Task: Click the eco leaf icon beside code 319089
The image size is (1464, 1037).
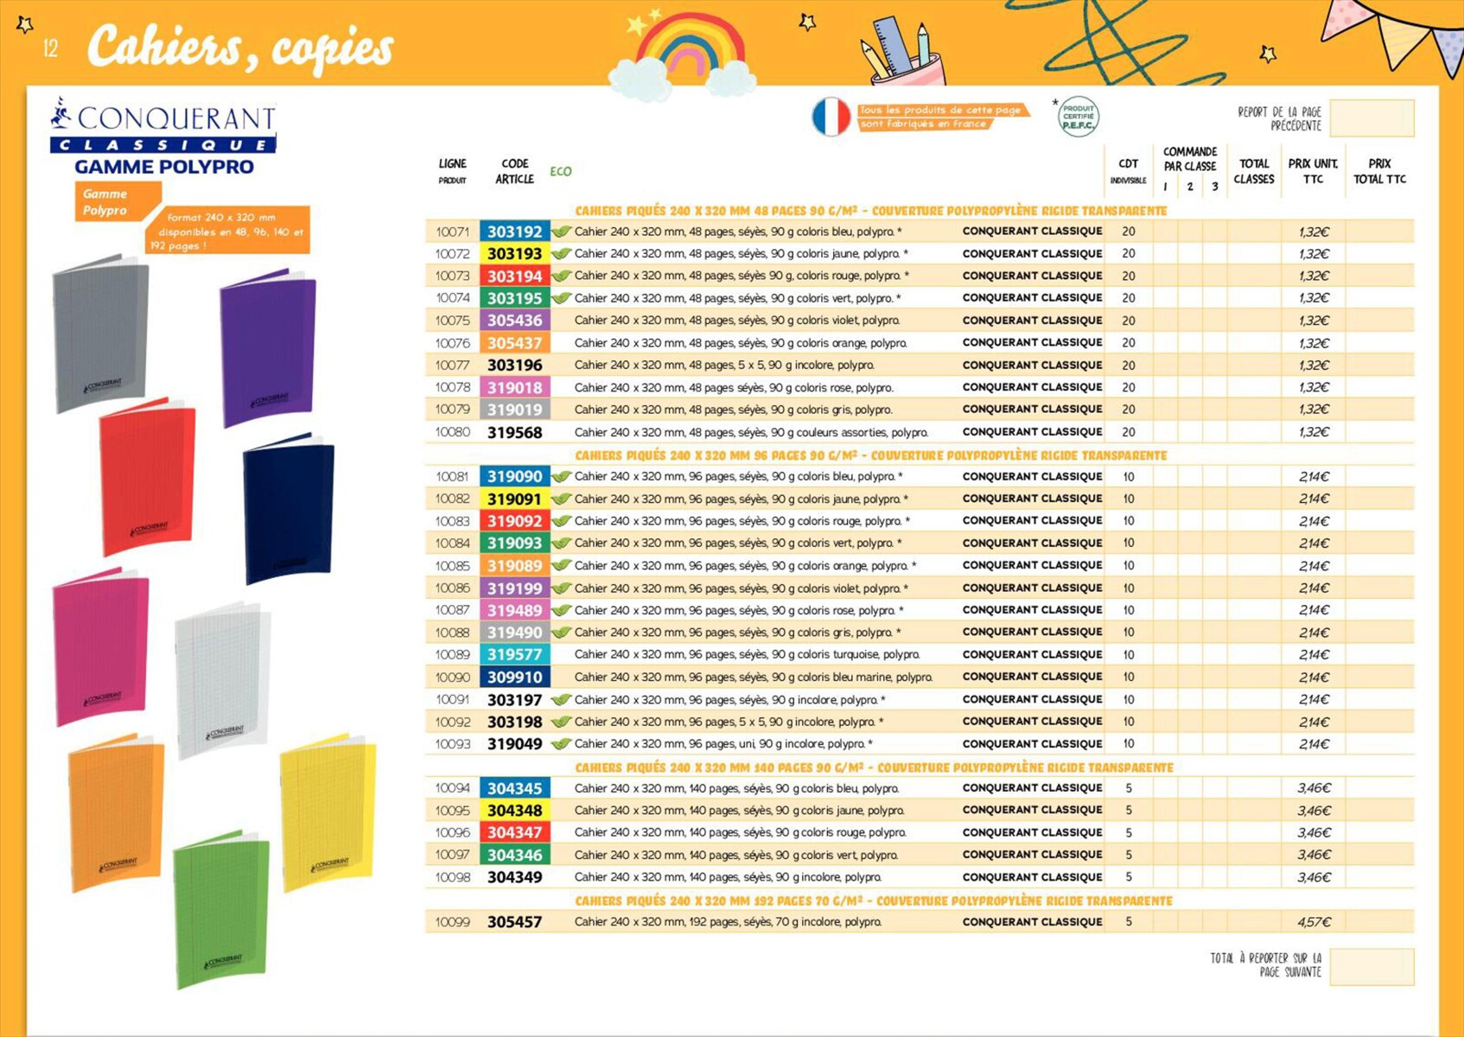Action: pyautogui.click(x=562, y=566)
